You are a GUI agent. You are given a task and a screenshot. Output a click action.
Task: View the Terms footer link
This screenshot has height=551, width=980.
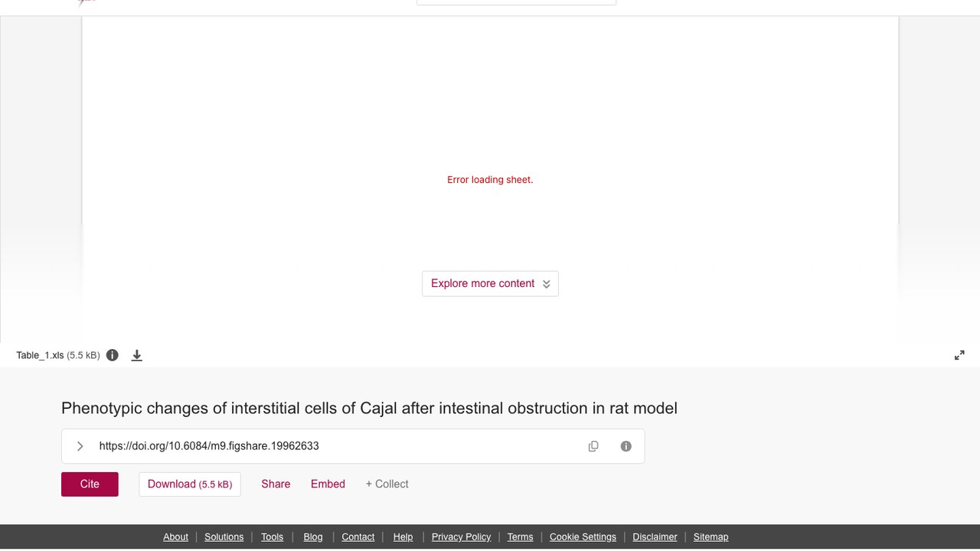point(520,537)
